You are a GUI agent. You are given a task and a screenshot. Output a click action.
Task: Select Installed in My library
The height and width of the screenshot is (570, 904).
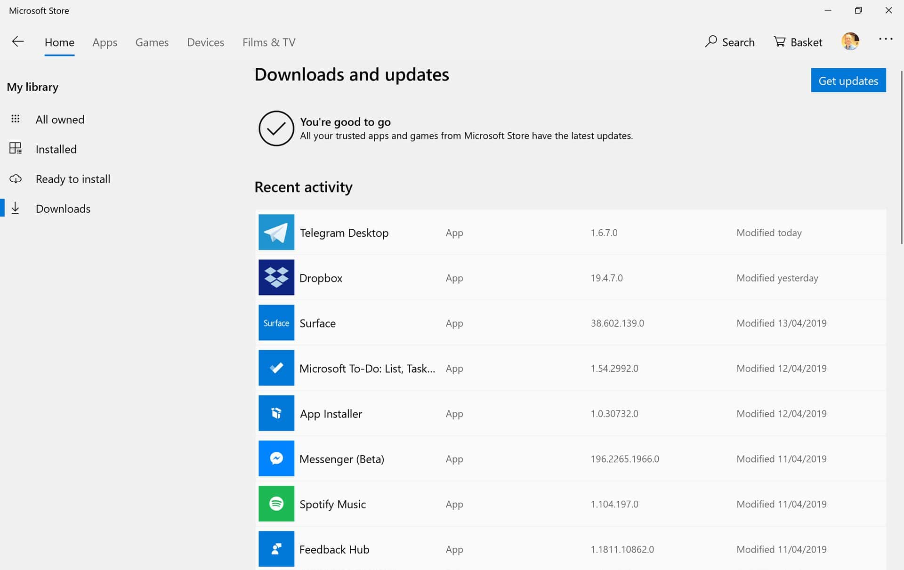[56, 149]
